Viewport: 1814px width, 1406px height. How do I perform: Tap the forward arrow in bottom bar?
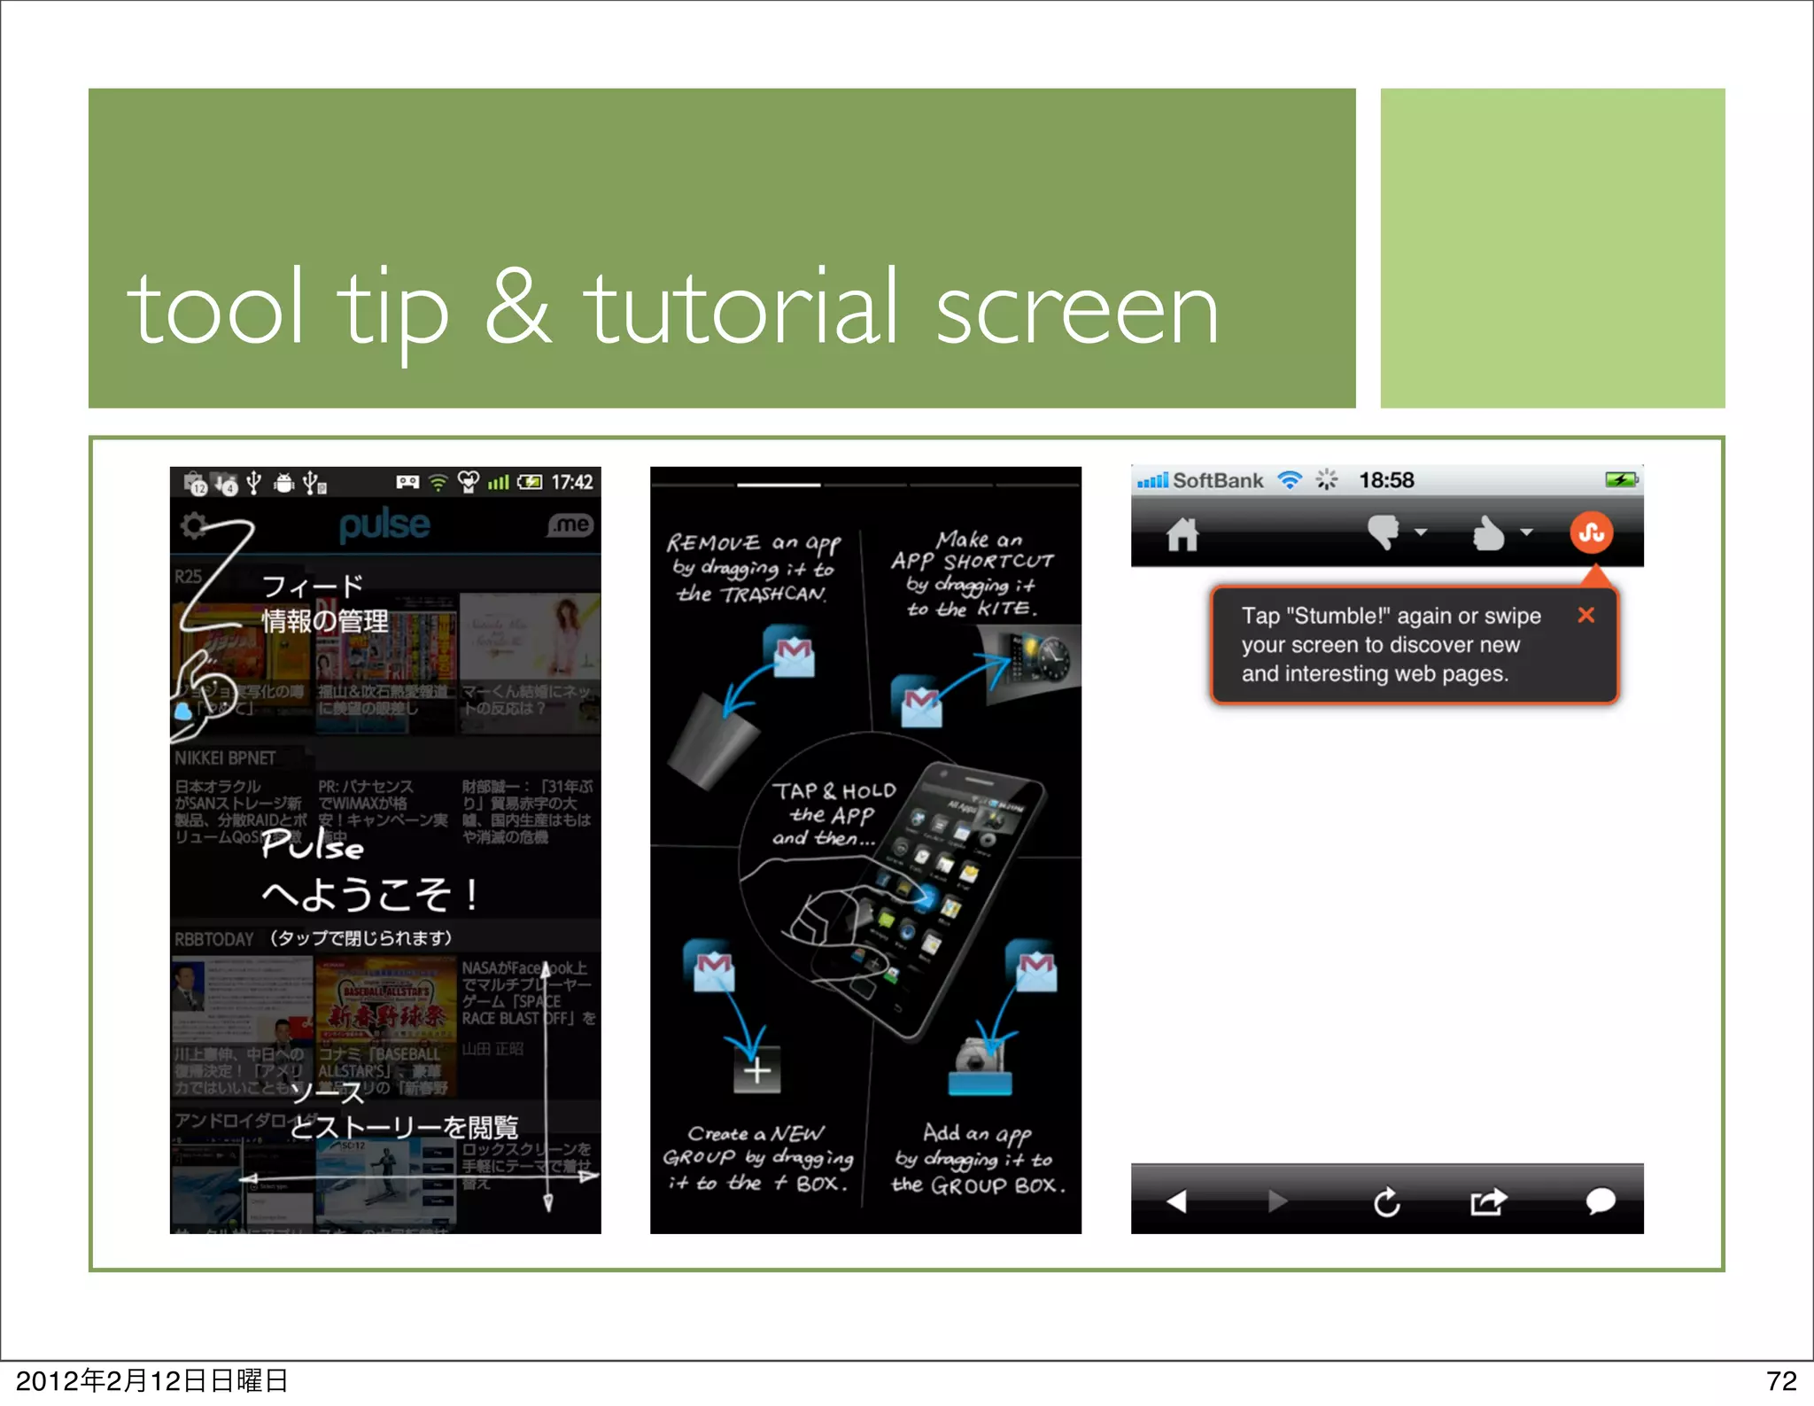[x=1277, y=1201]
